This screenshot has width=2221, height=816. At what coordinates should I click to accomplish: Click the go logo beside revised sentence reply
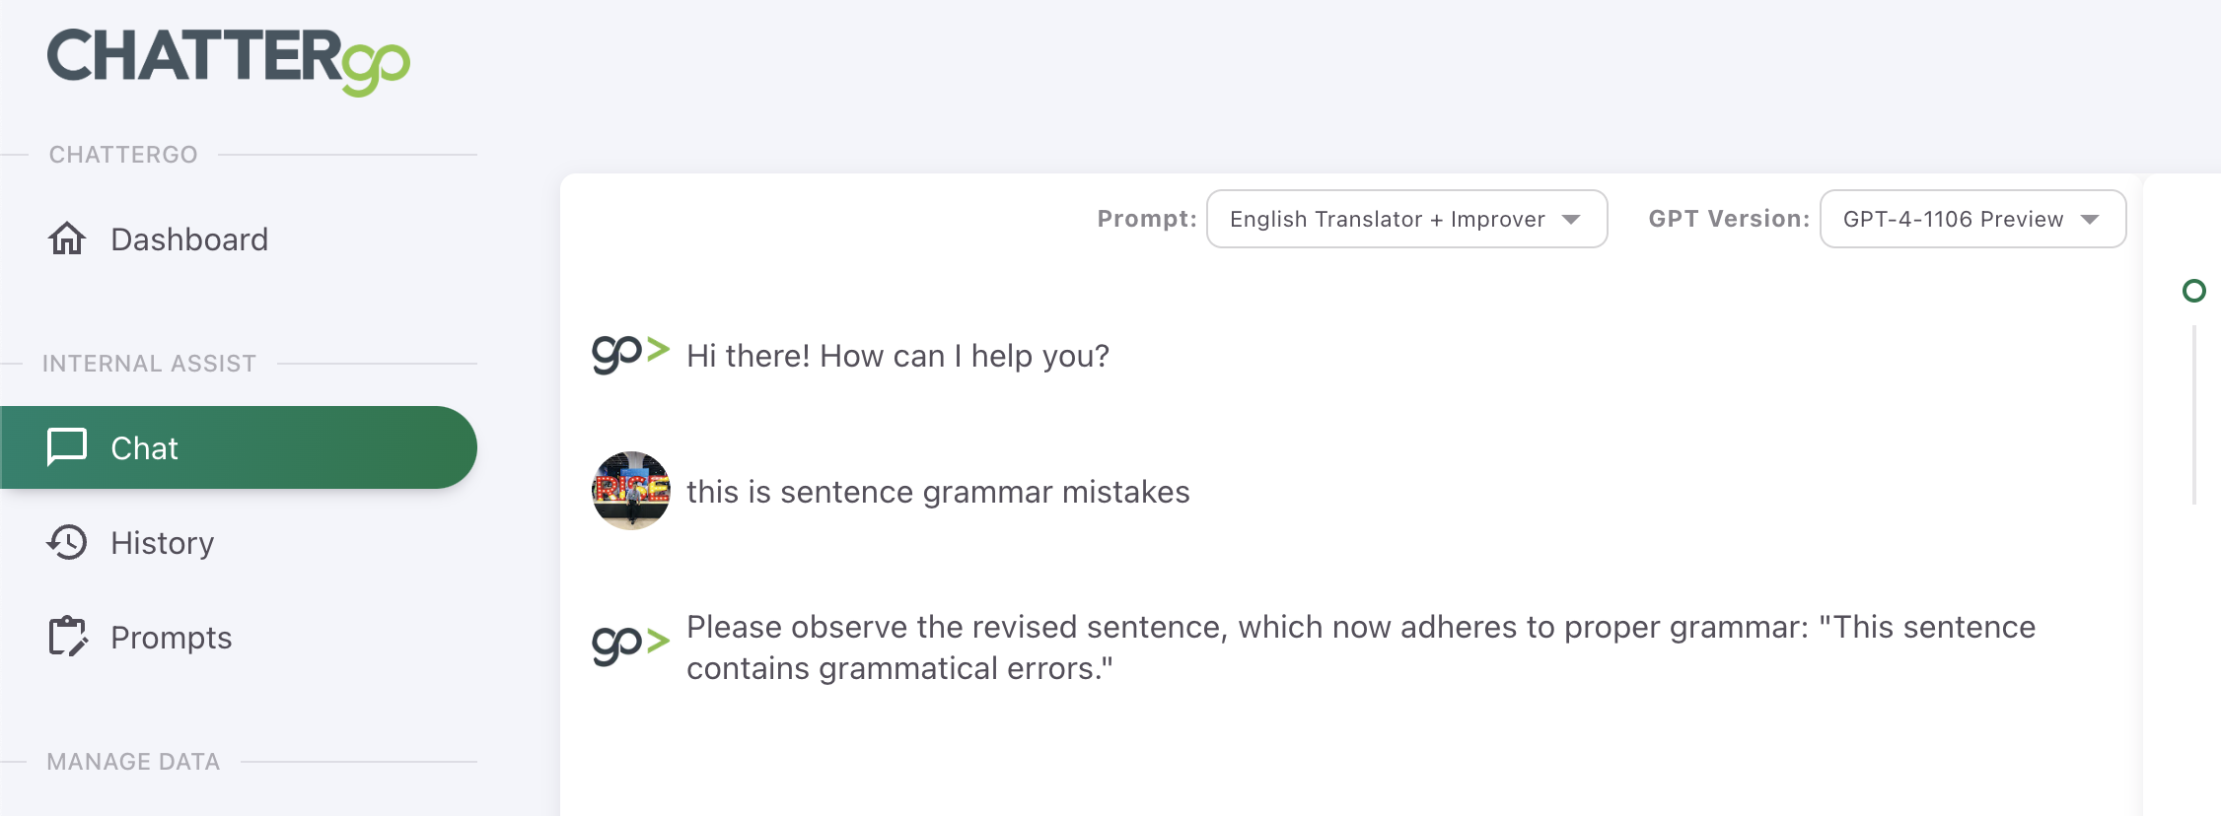631,646
